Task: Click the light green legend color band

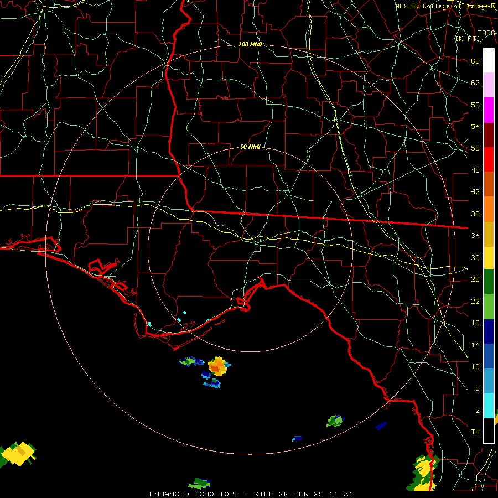Action: click(489, 307)
